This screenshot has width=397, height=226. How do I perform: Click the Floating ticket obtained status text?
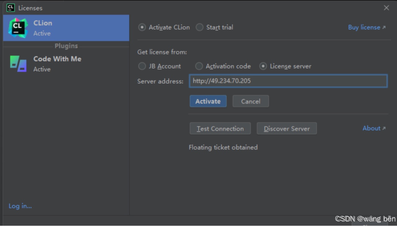click(223, 147)
